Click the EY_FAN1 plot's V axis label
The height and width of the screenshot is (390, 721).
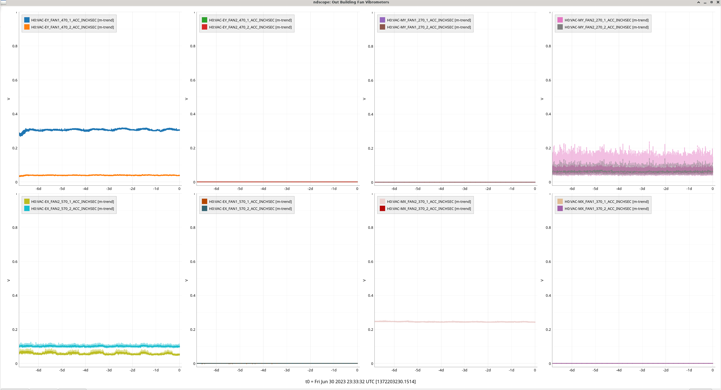(8, 99)
